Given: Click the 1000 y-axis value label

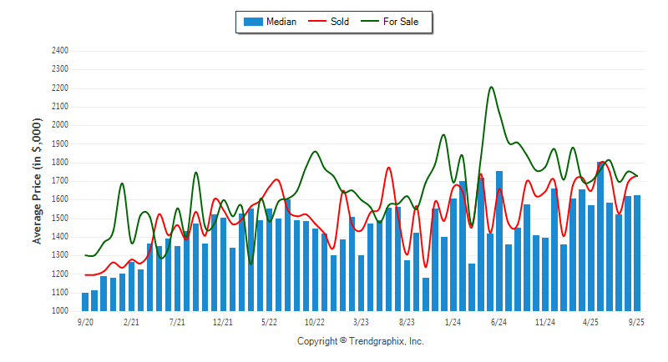Looking at the screenshot, I should pos(60,311).
